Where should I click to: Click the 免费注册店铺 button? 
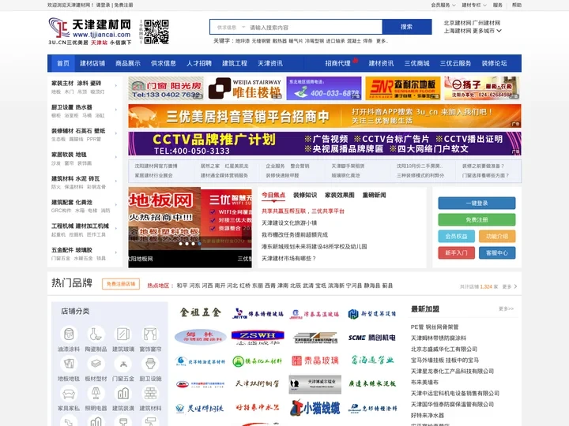click(121, 284)
